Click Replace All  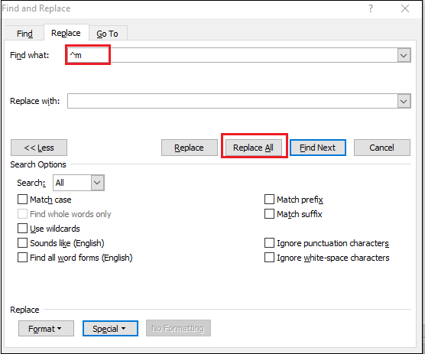tap(254, 148)
